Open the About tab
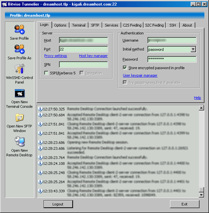 187,25
